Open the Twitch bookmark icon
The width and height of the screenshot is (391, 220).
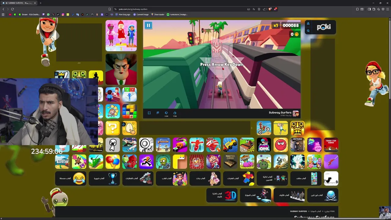tap(43, 14)
